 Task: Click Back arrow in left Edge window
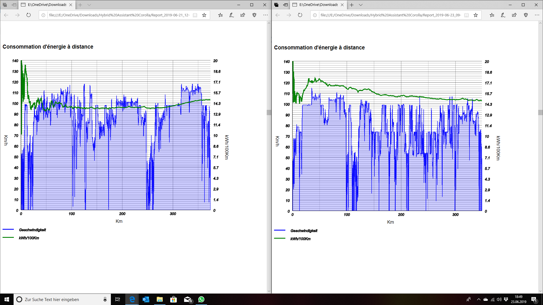(6, 15)
